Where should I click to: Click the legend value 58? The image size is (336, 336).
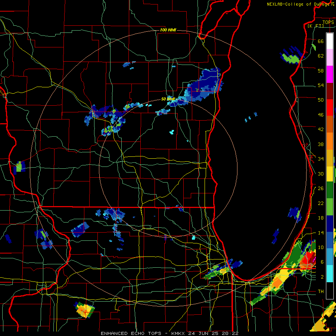321,71
